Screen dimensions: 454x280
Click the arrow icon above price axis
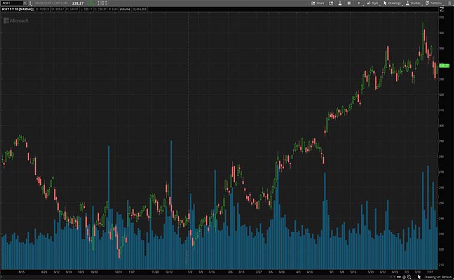coord(442,9)
